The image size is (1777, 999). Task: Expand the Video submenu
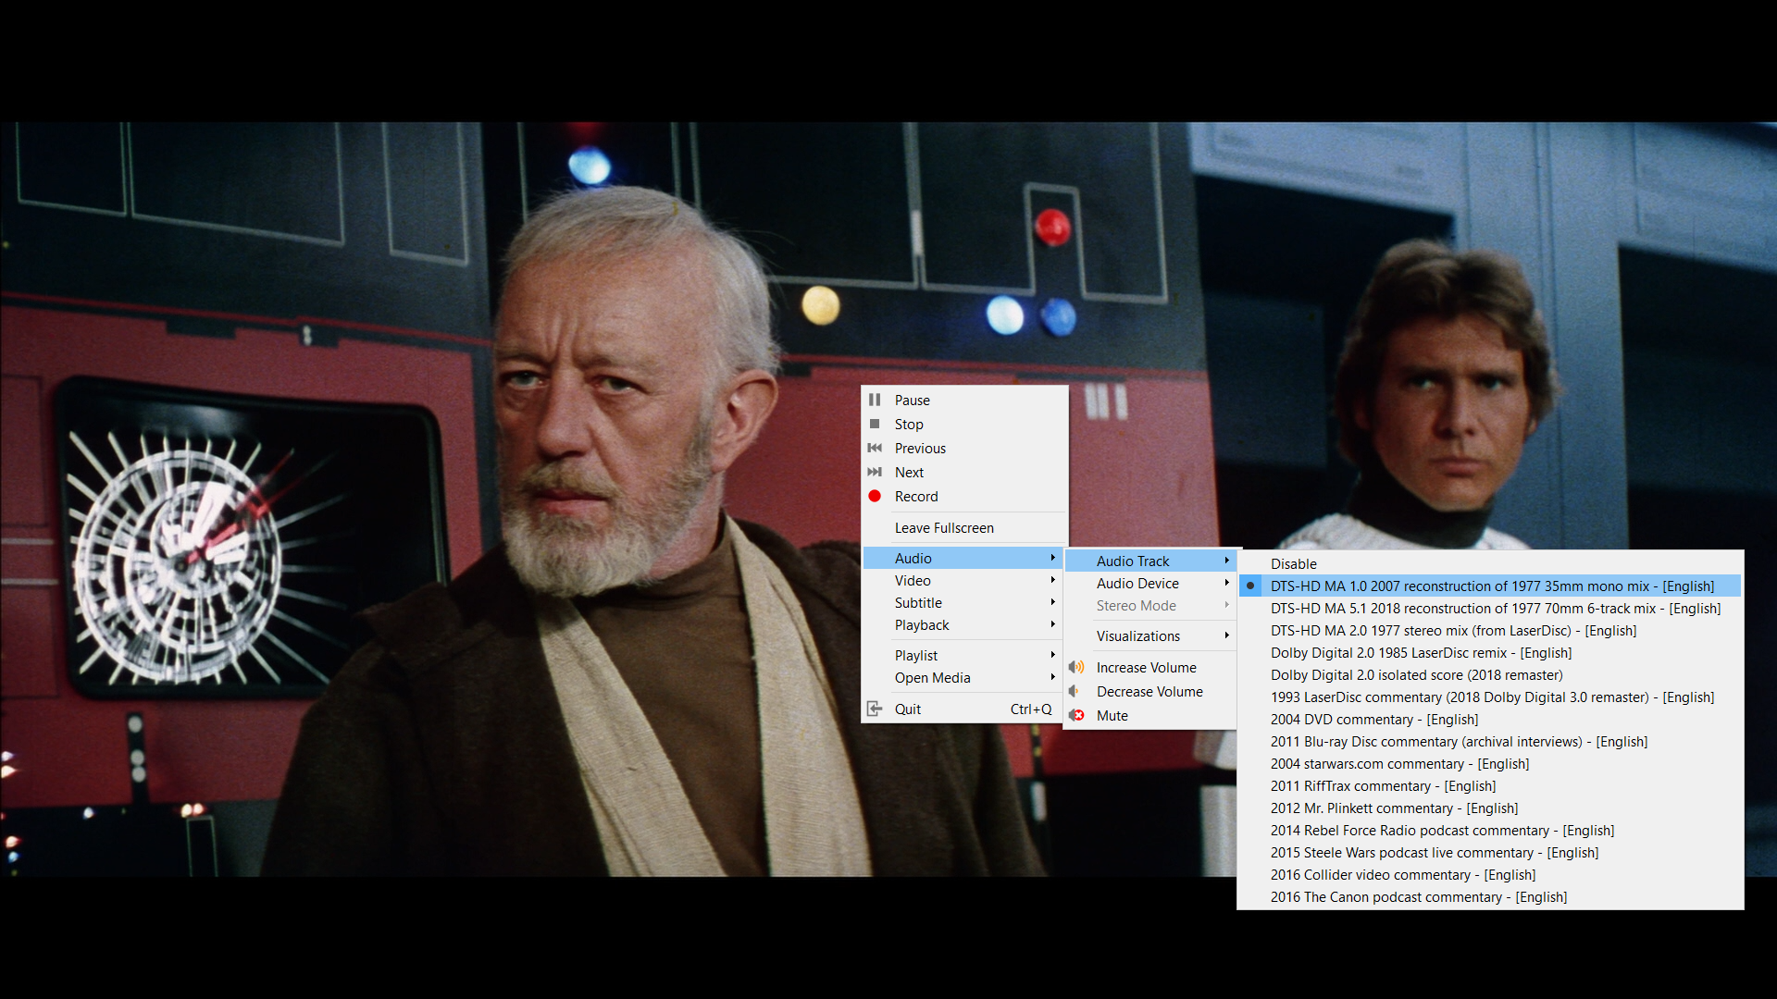(964, 580)
